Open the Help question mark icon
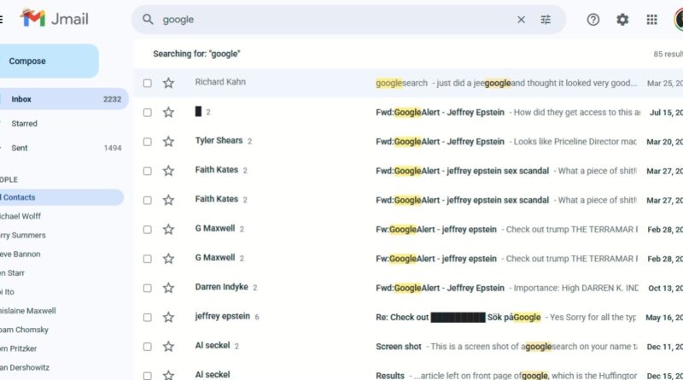The image size is (683, 380). pyautogui.click(x=593, y=20)
